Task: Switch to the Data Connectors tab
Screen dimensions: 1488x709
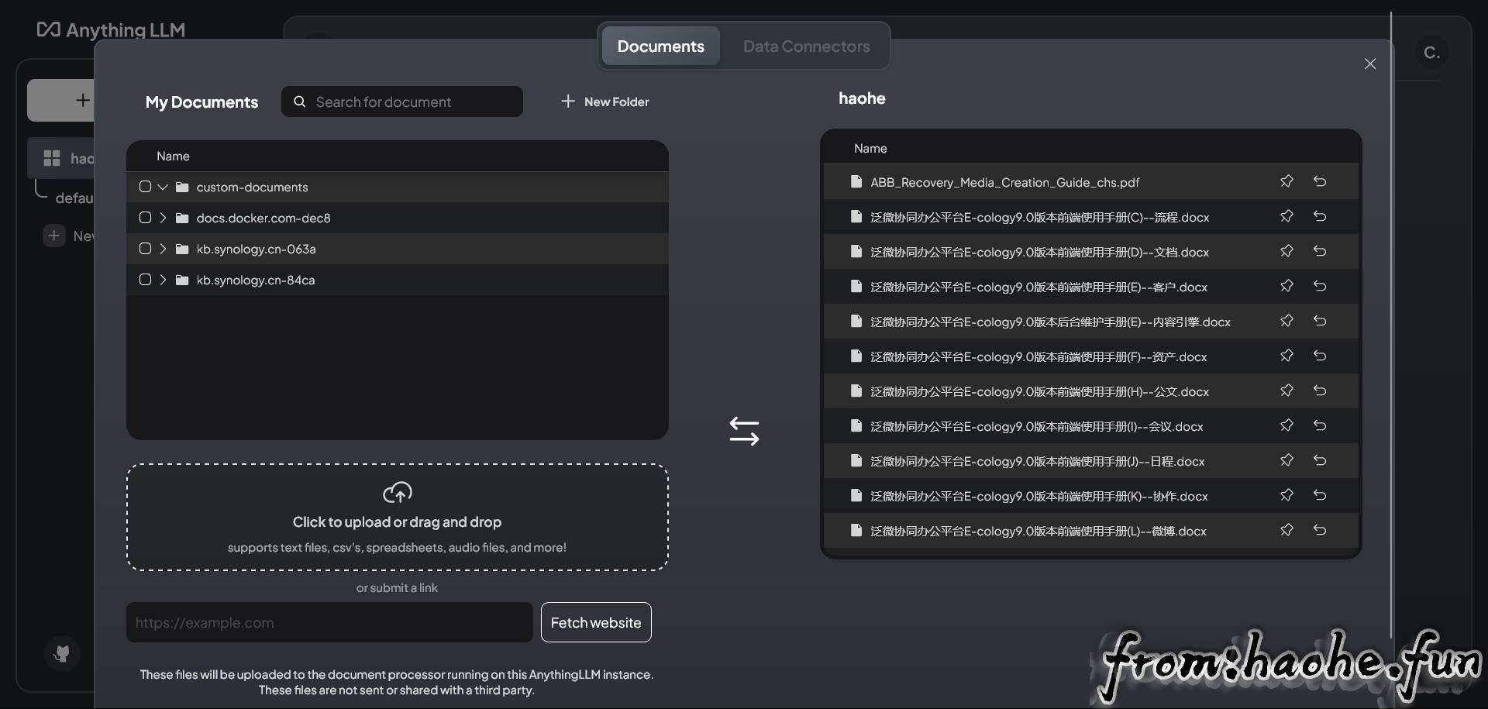Action: pyautogui.click(x=806, y=46)
